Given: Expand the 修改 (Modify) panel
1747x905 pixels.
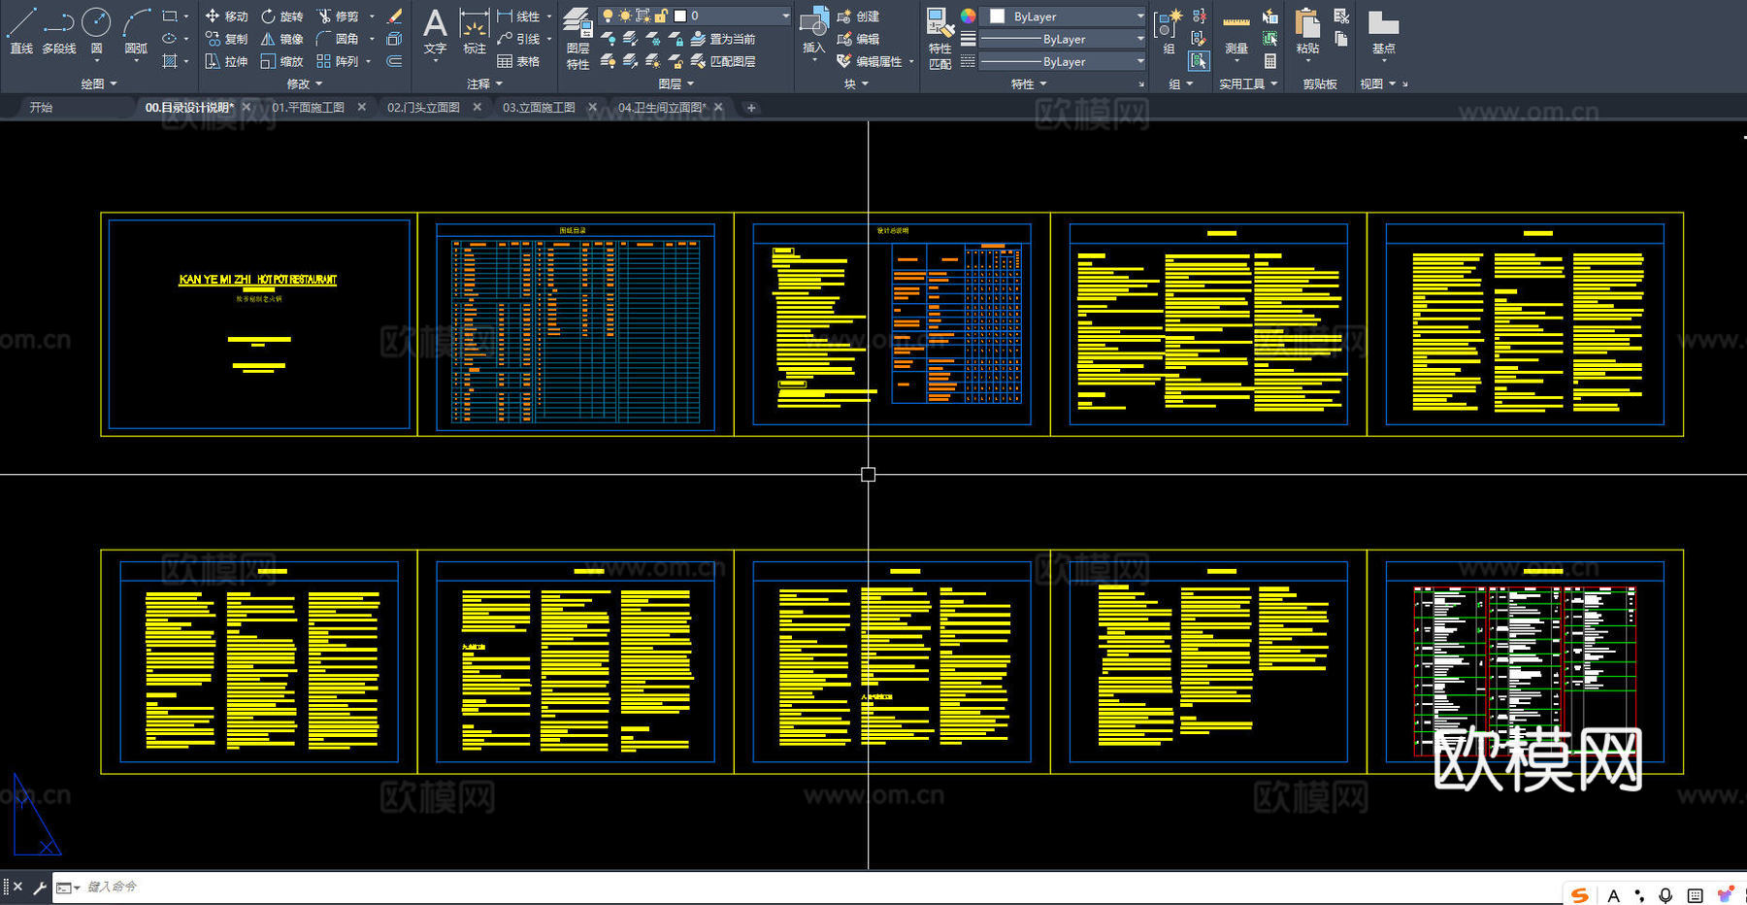Looking at the screenshot, I should (x=305, y=84).
